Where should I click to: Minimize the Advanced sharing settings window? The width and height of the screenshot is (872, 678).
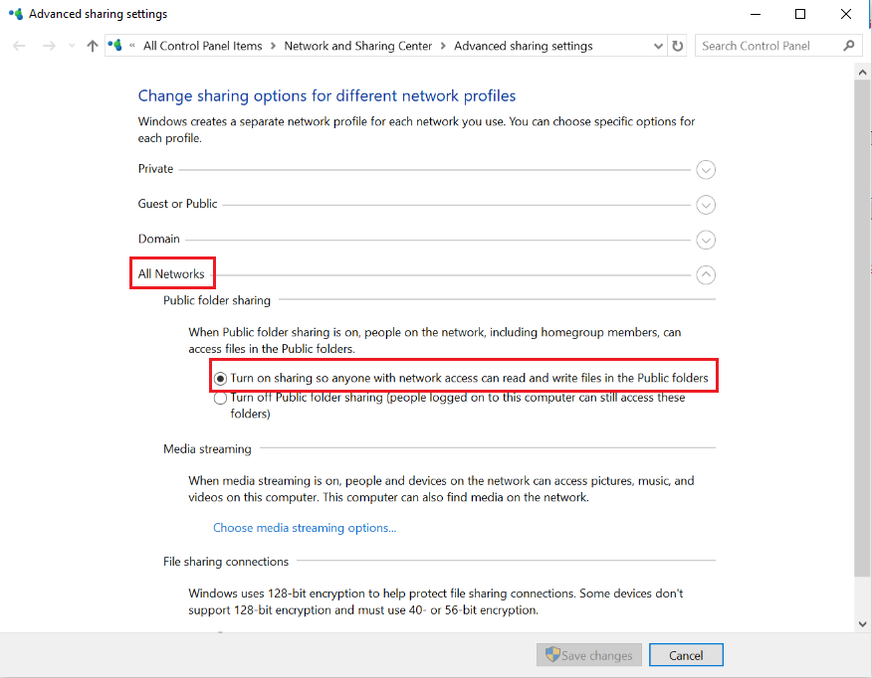pyautogui.click(x=756, y=14)
